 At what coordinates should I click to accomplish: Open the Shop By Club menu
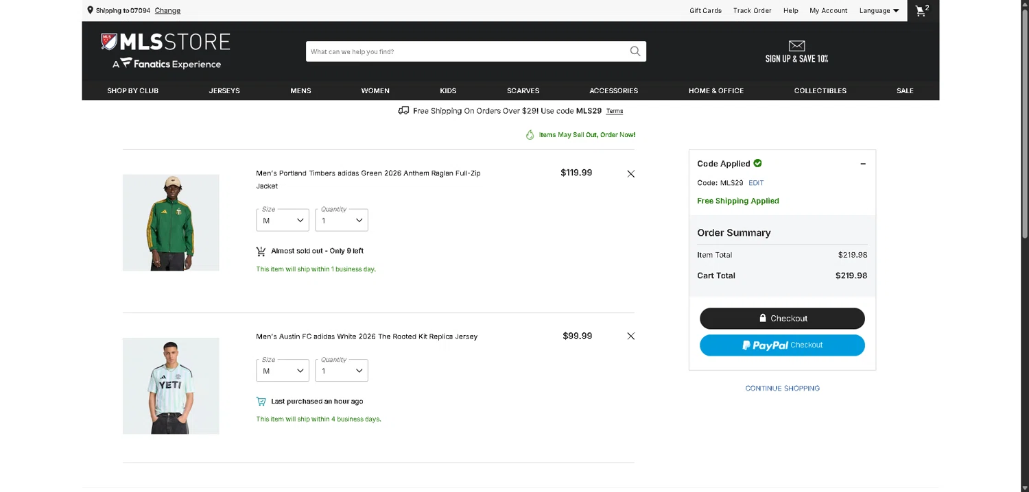point(133,90)
